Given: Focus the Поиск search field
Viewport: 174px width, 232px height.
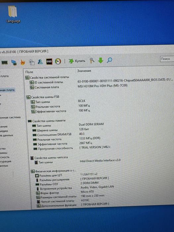Looking at the screenshot, I should pyautogui.click(x=167, y=59).
